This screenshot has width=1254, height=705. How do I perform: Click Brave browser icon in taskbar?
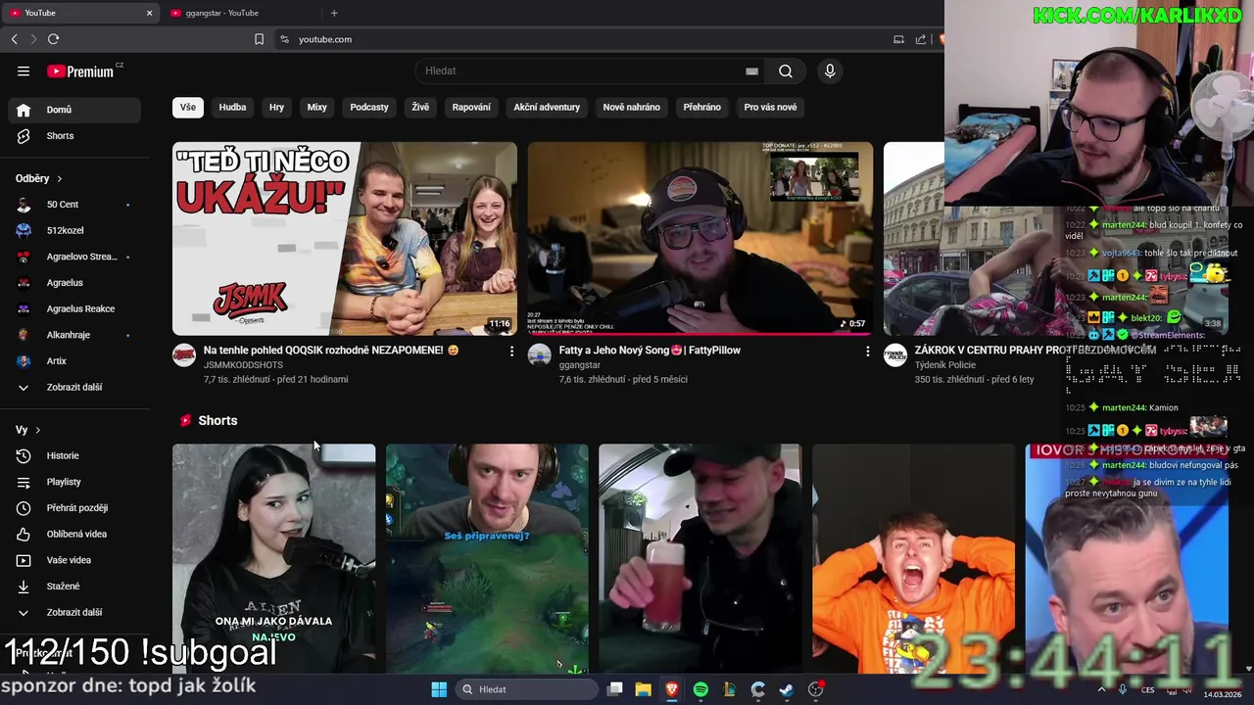click(x=671, y=689)
